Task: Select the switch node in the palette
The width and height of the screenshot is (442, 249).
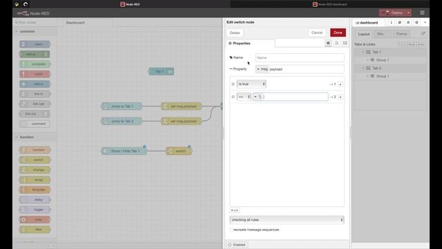Action: click(35, 160)
